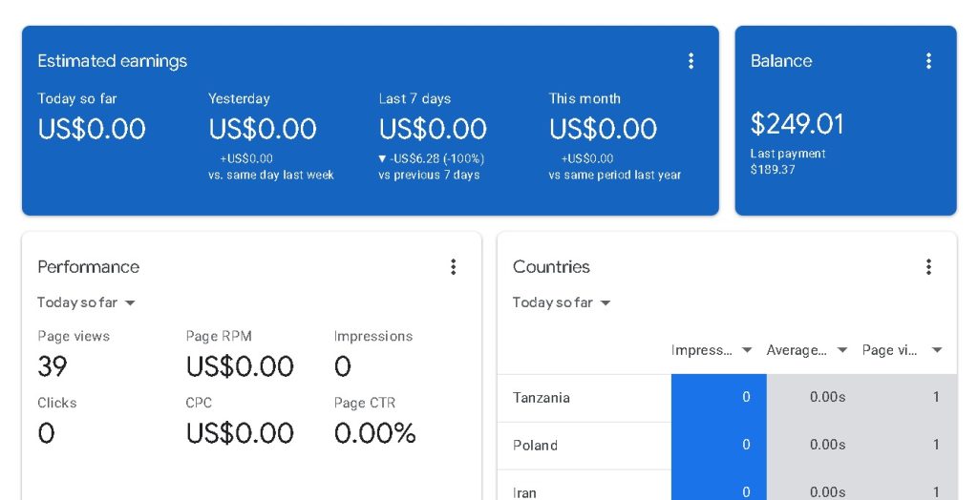This screenshot has height=500, width=978.
Task: Select the Poland country row
Action: tap(535, 446)
